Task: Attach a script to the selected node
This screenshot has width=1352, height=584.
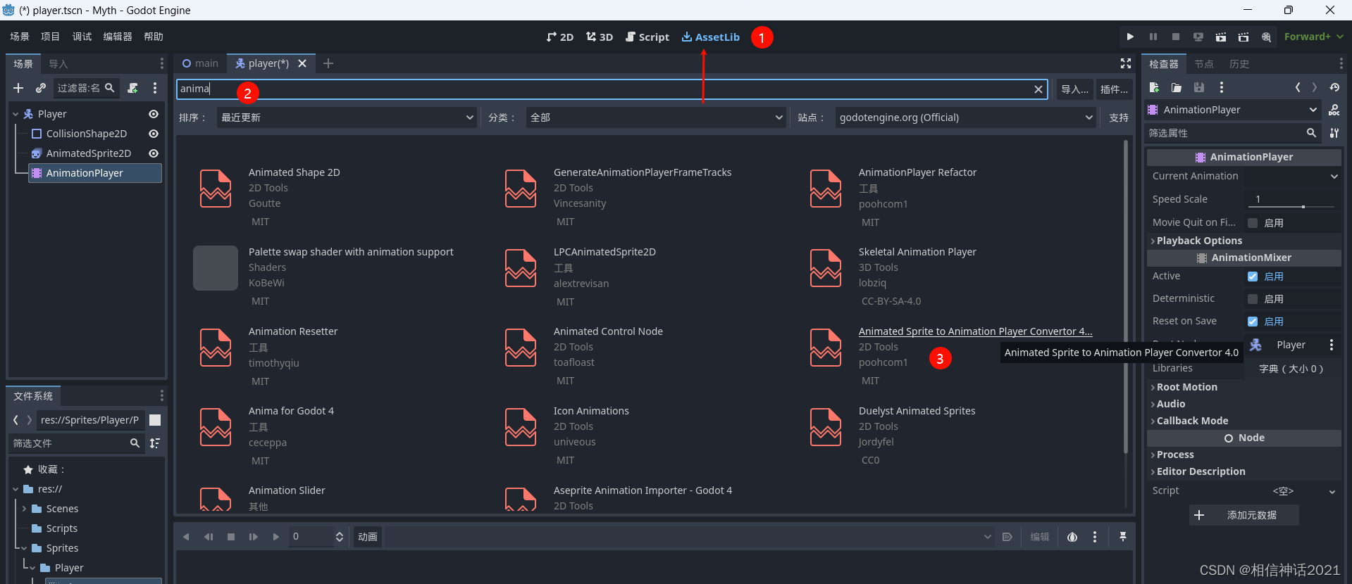Action: pyautogui.click(x=132, y=88)
